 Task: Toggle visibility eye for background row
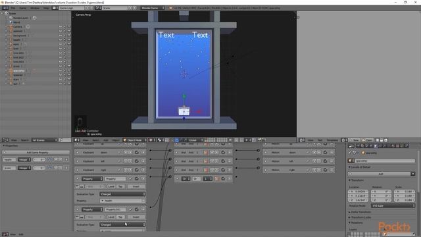[x=61, y=36]
